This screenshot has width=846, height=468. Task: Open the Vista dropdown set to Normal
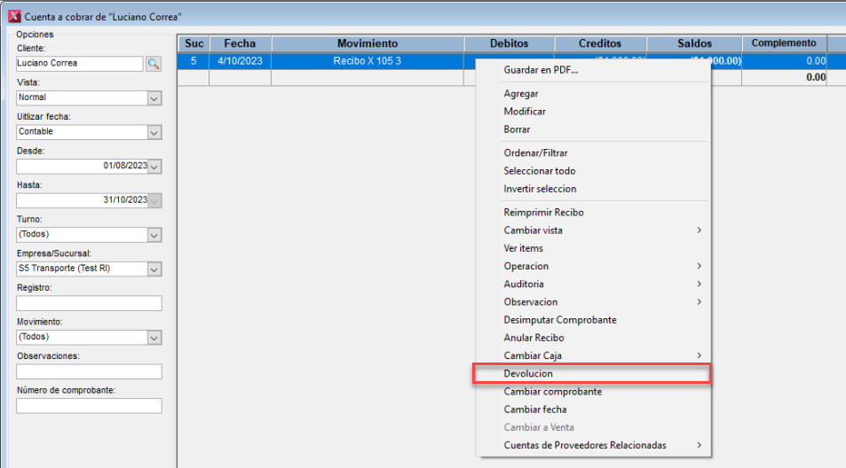tap(154, 97)
